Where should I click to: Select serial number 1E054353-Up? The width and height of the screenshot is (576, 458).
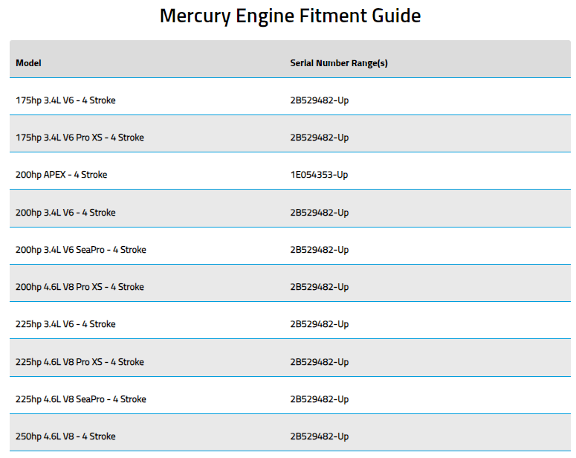coord(320,175)
